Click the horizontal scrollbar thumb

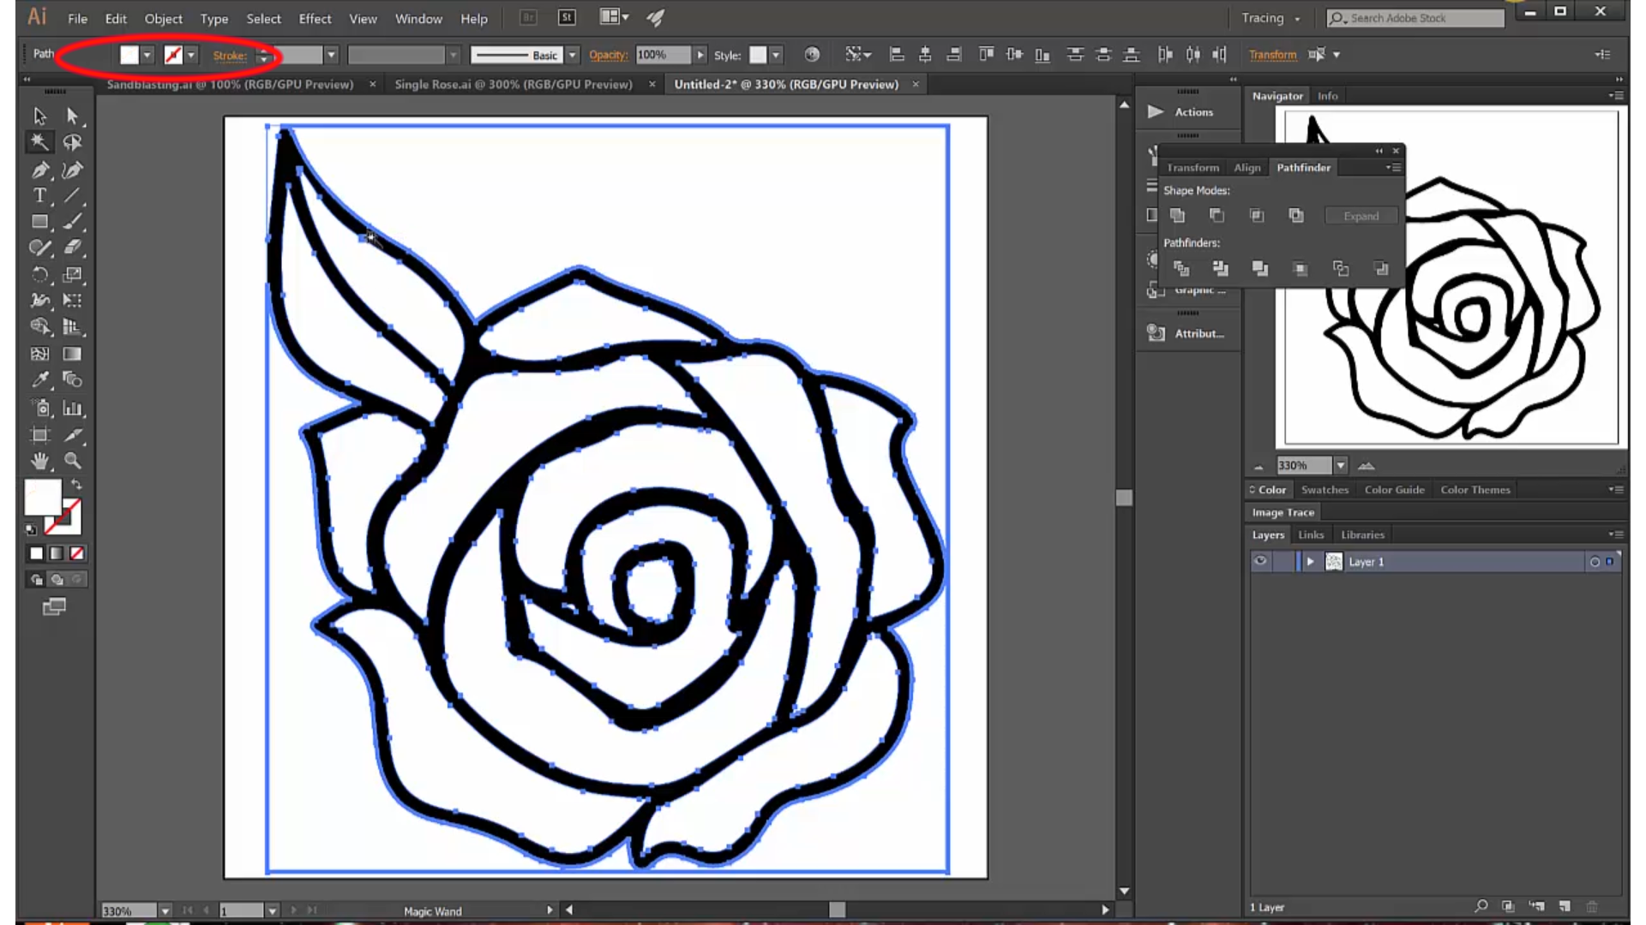837,910
